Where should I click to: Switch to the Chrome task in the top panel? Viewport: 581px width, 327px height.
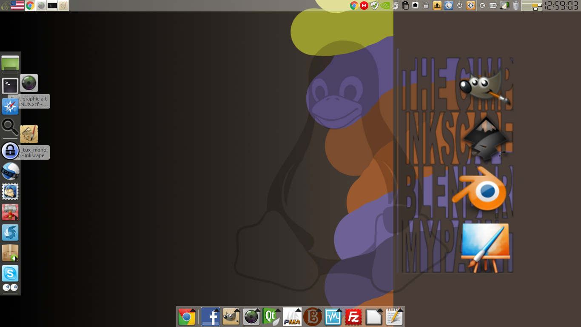pyautogui.click(x=30, y=6)
